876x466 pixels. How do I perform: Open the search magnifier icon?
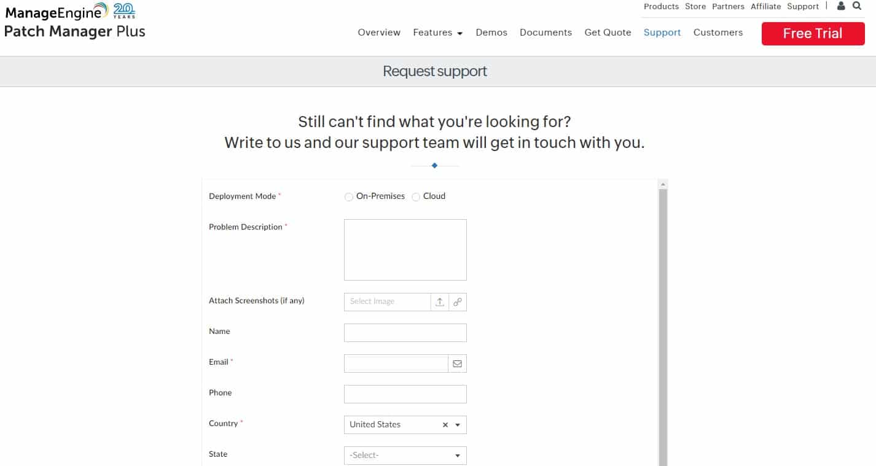coord(857,6)
